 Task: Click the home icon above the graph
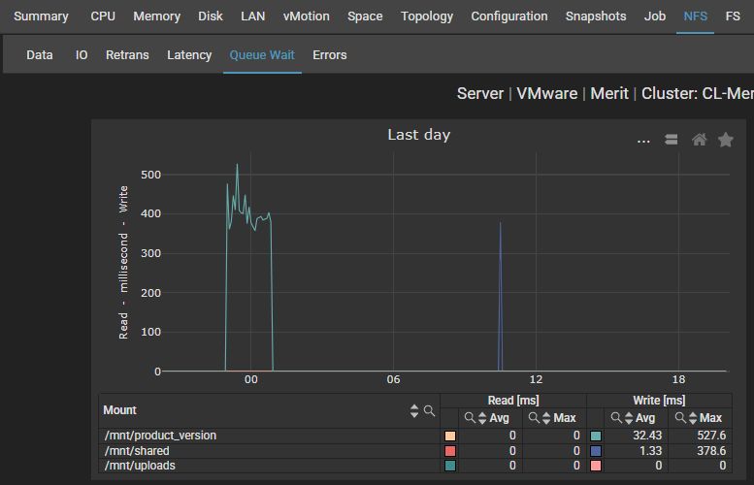pos(699,140)
